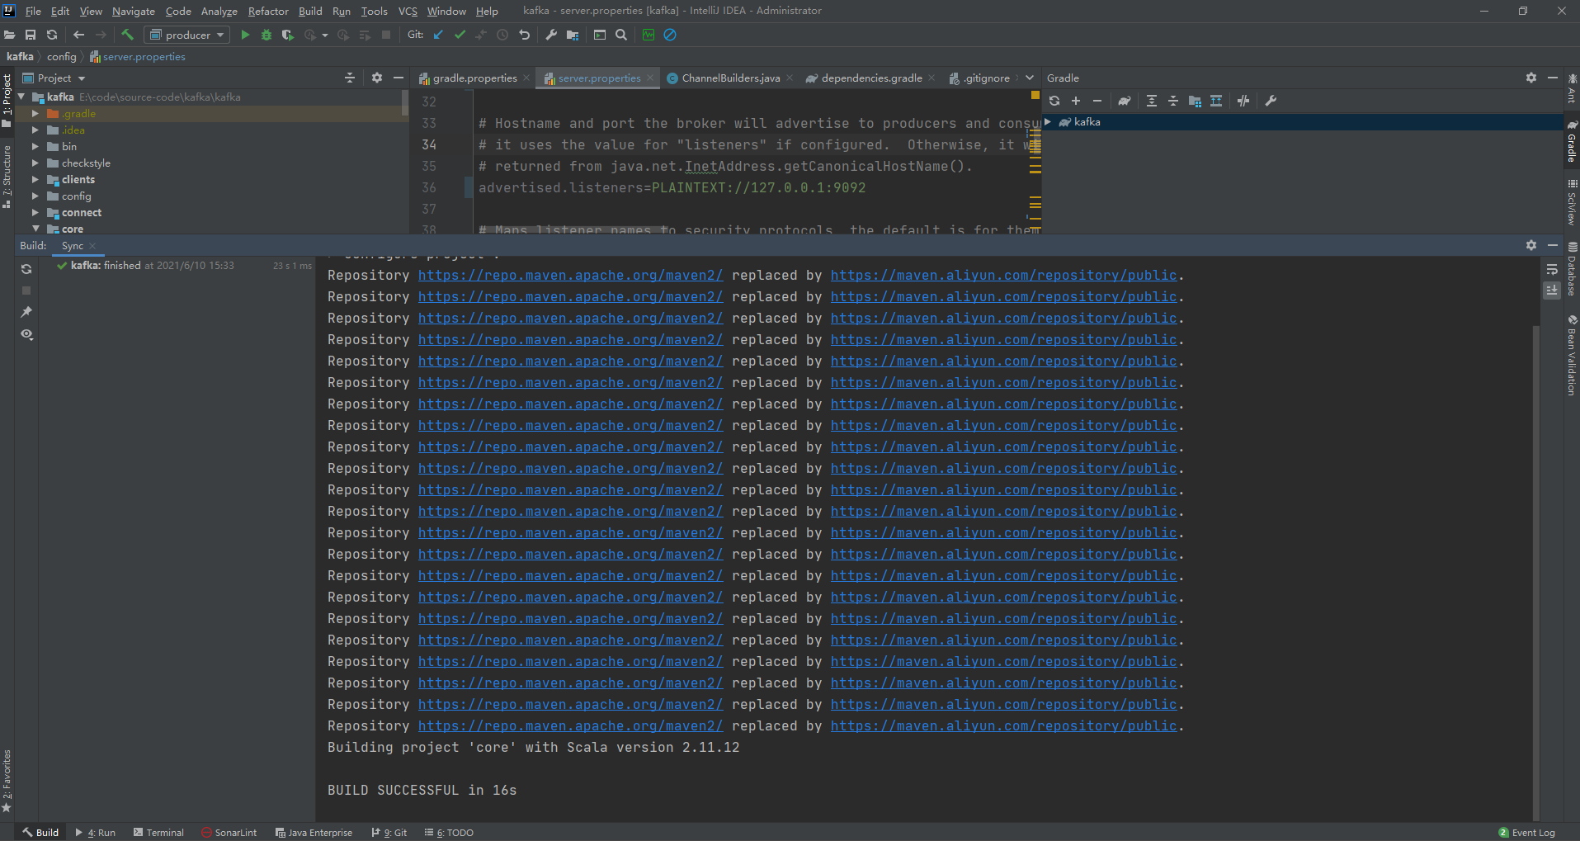Open the Analyze menu
Screen dimensions: 1580x841
click(x=219, y=11)
